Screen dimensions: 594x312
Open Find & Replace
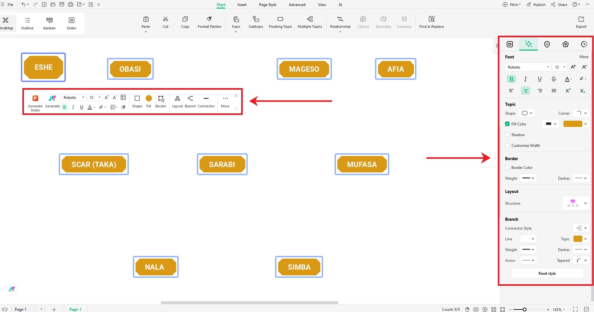pos(431,22)
